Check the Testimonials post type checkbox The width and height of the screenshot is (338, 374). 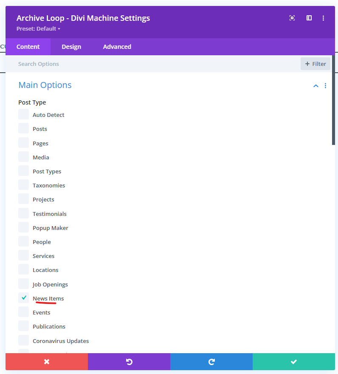24,213
